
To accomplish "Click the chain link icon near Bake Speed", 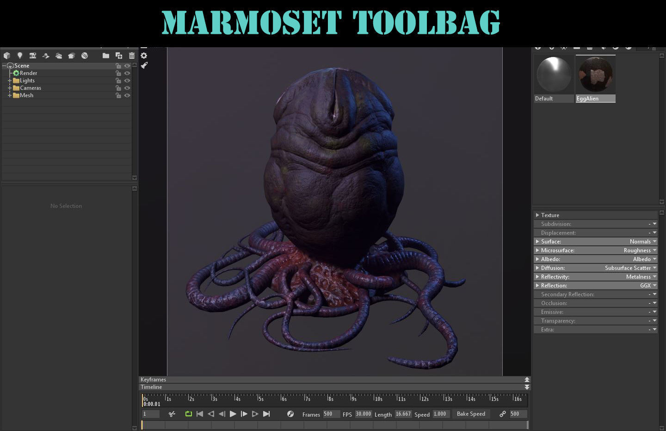I will point(503,414).
